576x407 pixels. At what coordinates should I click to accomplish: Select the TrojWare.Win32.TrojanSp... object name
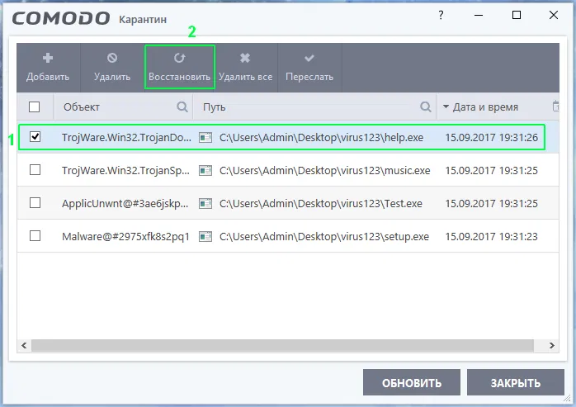click(125, 171)
